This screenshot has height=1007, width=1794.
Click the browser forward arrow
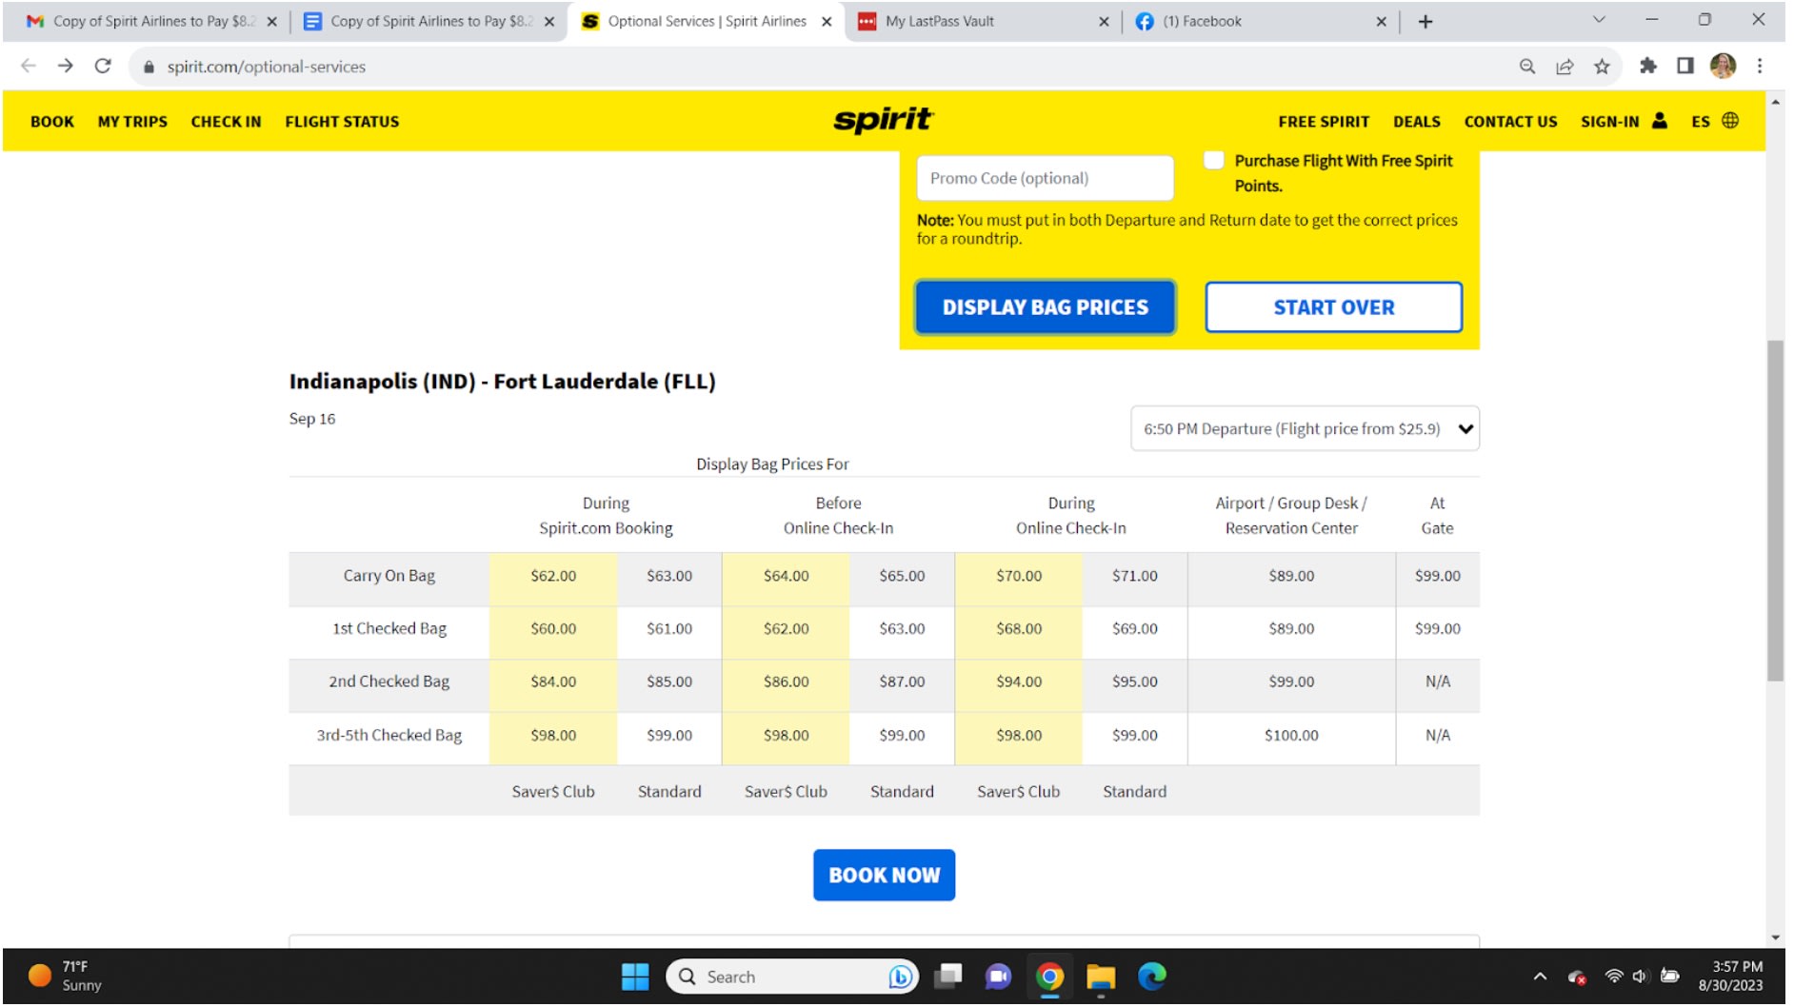[x=65, y=67]
